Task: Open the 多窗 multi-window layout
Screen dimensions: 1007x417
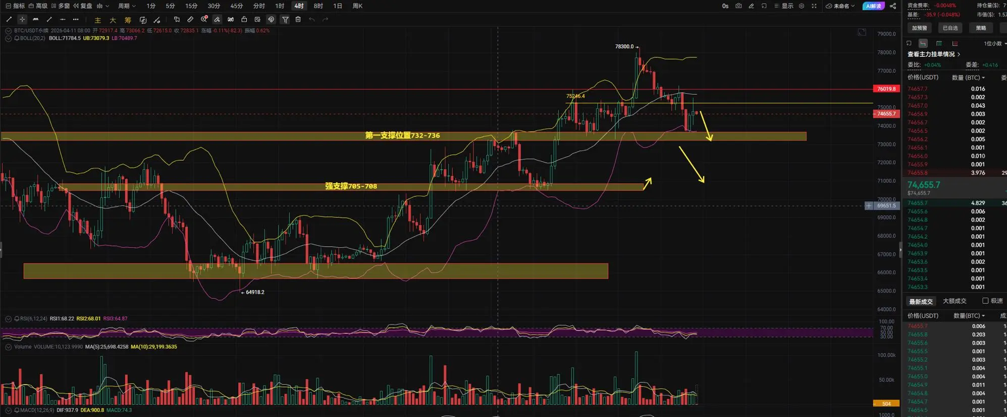Action: click(x=61, y=6)
